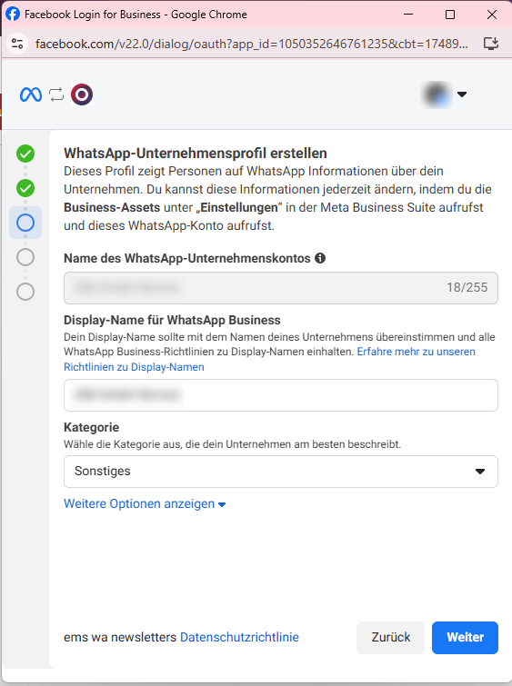Image resolution: width=512 pixels, height=686 pixels.
Task: Open the Kategorie dropdown showing Sonstiges
Action: pyautogui.click(x=281, y=472)
